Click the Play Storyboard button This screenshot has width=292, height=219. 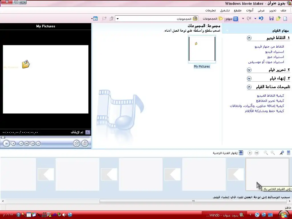pos(250,153)
